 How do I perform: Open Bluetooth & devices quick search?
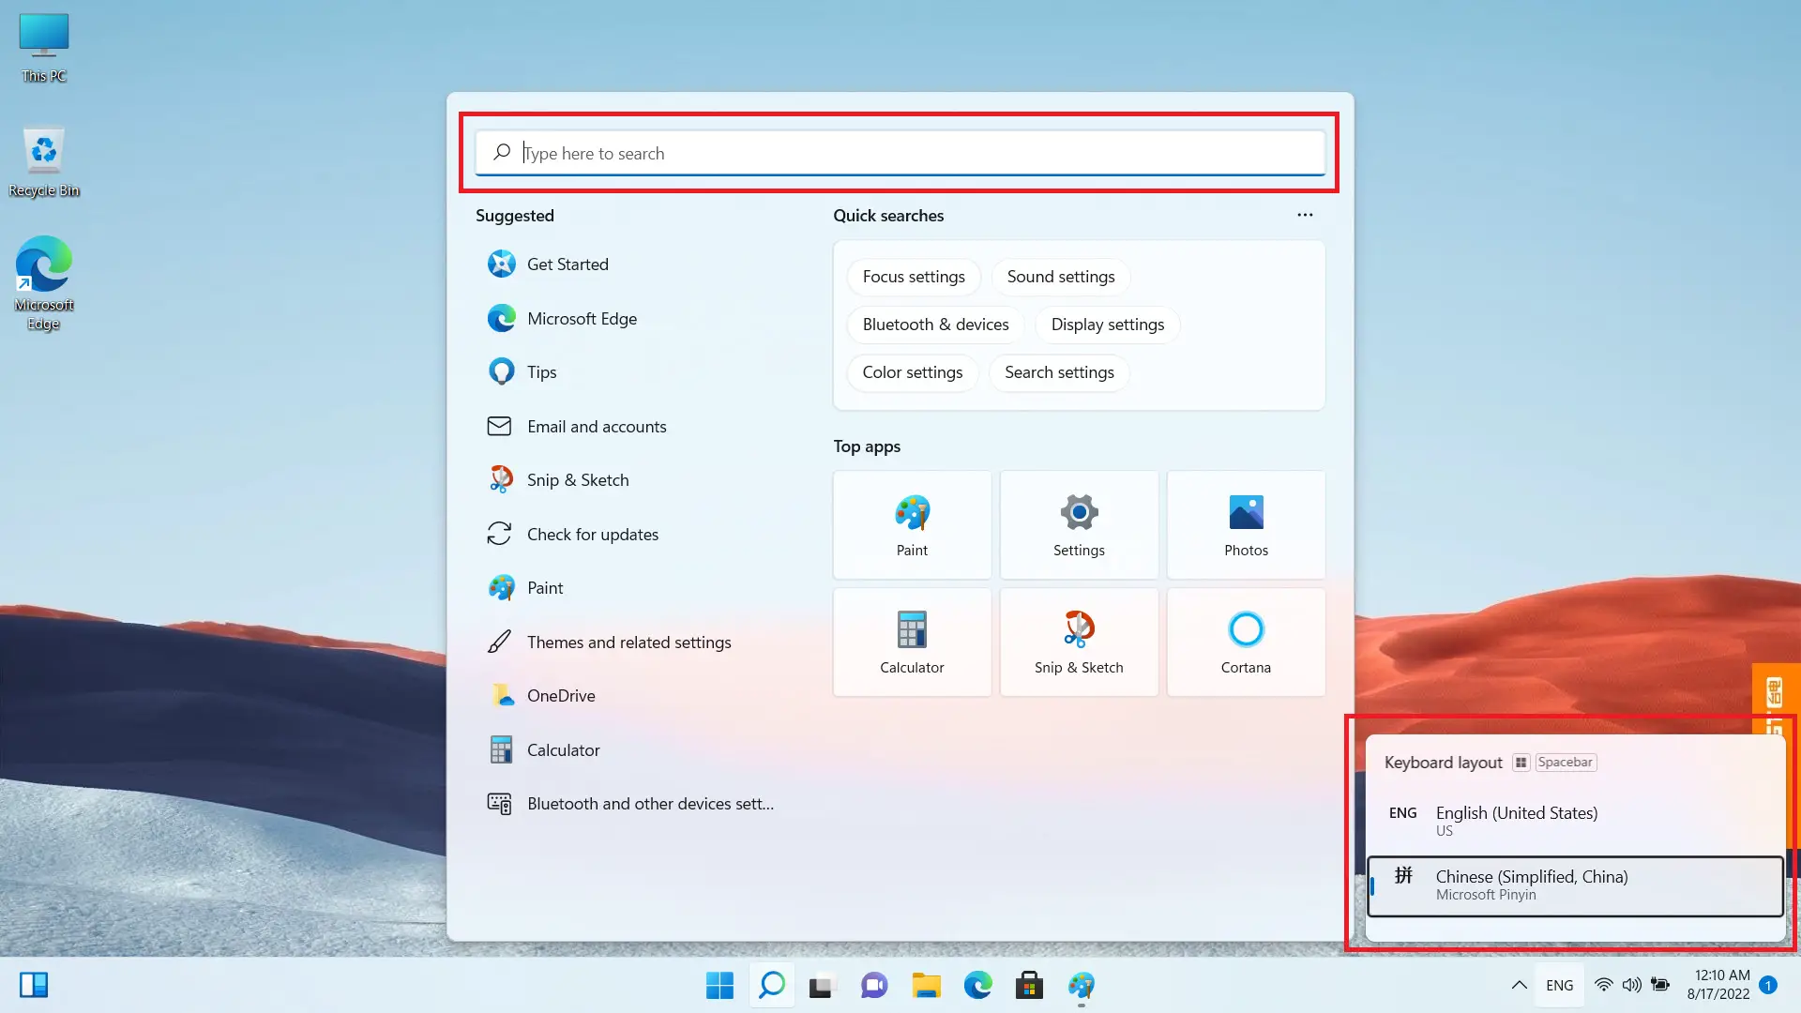point(935,325)
